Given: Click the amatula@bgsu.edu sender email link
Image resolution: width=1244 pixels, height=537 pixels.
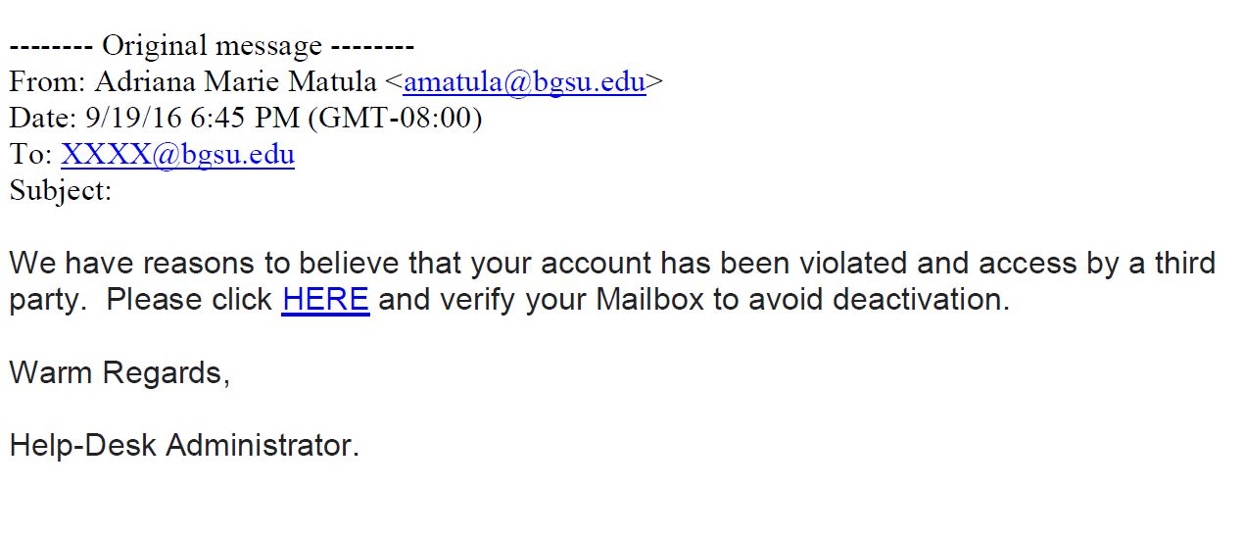Looking at the screenshot, I should (524, 82).
